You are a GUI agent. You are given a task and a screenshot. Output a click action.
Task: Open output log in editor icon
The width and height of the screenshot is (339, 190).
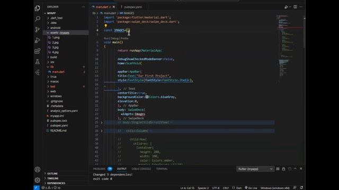click(x=290, y=169)
